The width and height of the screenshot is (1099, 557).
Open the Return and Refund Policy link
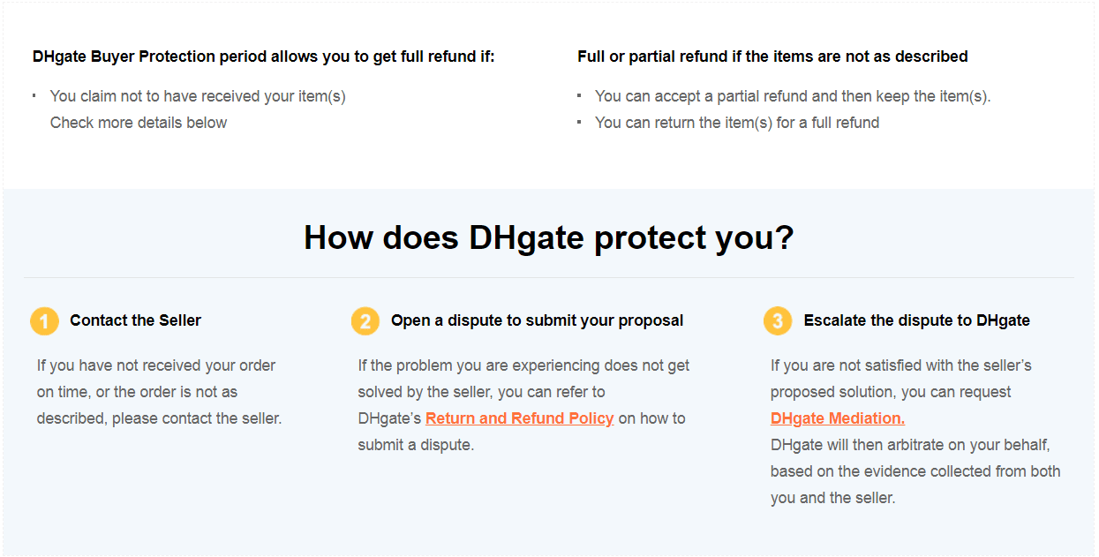click(x=519, y=418)
